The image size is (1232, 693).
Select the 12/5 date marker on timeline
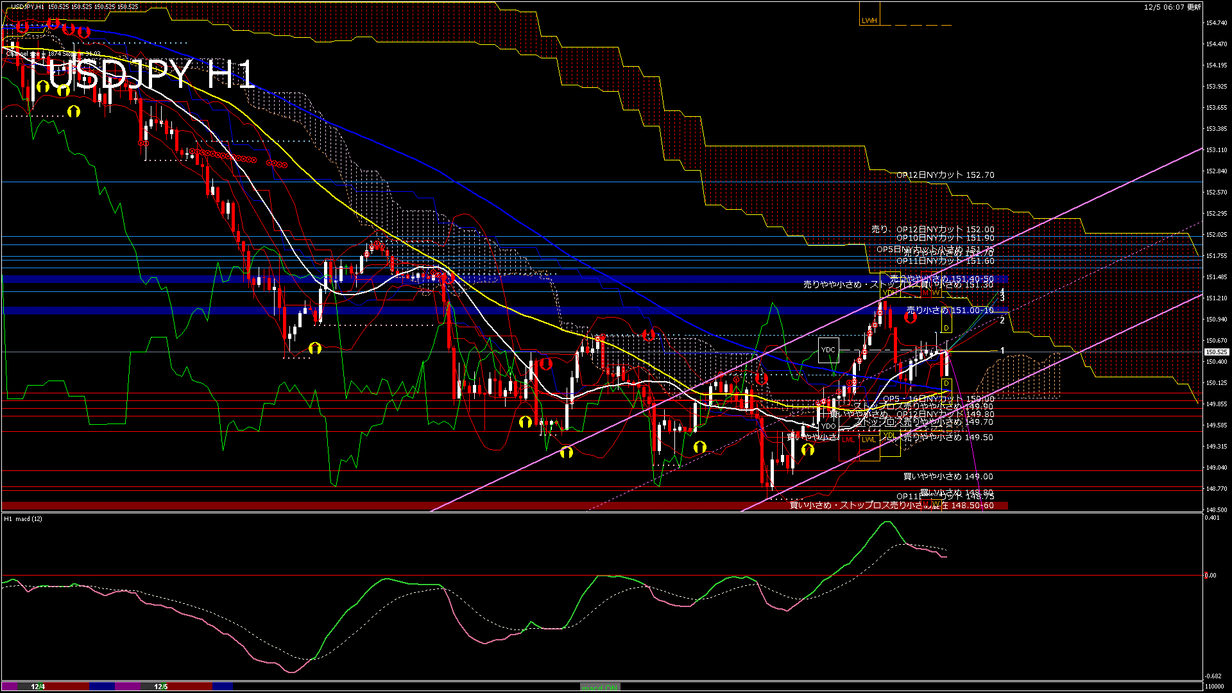click(x=161, y=687)
